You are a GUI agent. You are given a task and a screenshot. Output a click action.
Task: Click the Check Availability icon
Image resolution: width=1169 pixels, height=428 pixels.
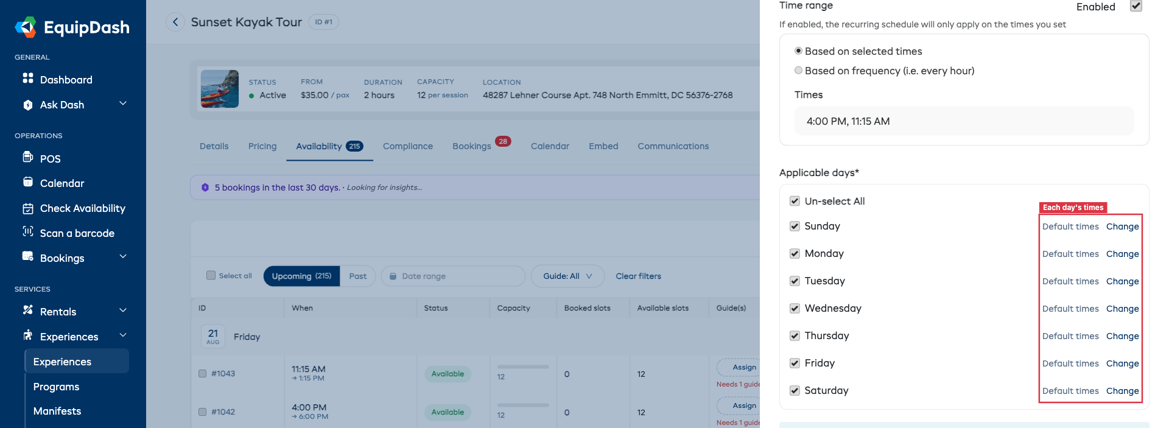click(x=28, y=209)
